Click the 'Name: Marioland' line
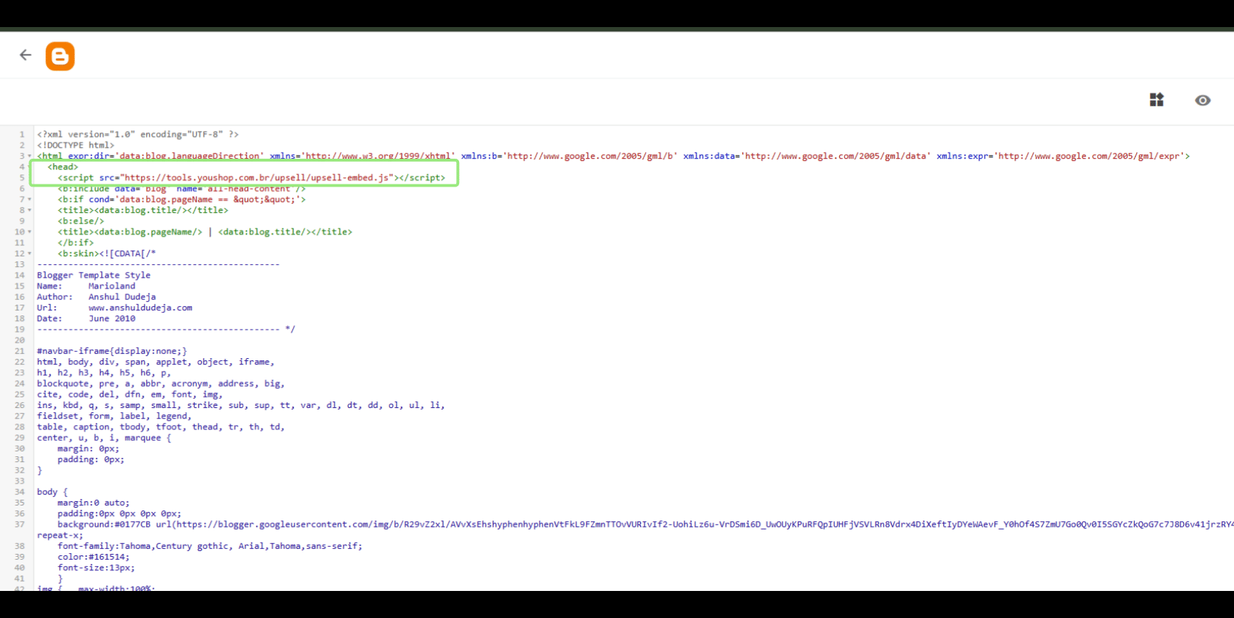Screen dimensions: 1234x618 tap(86, 286)
